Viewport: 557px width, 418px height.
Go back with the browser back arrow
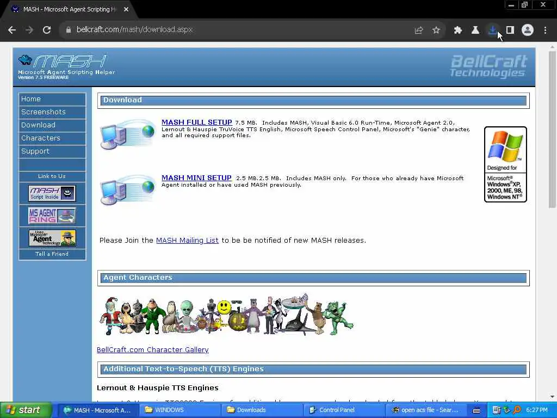12,30
